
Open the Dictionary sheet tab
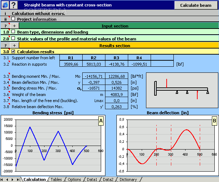coord(128,180)
